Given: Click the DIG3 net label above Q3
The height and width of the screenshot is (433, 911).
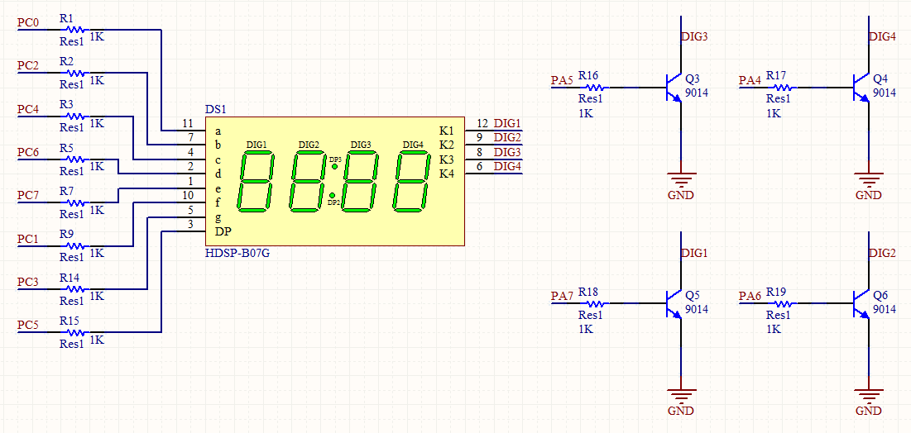Looking at the screenshot, I should 694,37.
